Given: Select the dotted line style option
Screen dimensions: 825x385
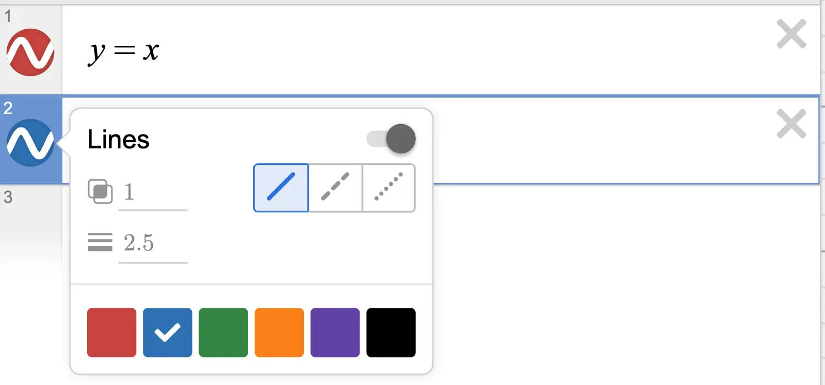Looking at the screenshot, I should (388, 188).
